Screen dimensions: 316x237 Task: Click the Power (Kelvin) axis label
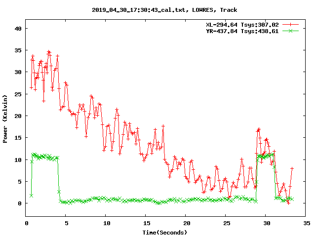pos(5,119)
